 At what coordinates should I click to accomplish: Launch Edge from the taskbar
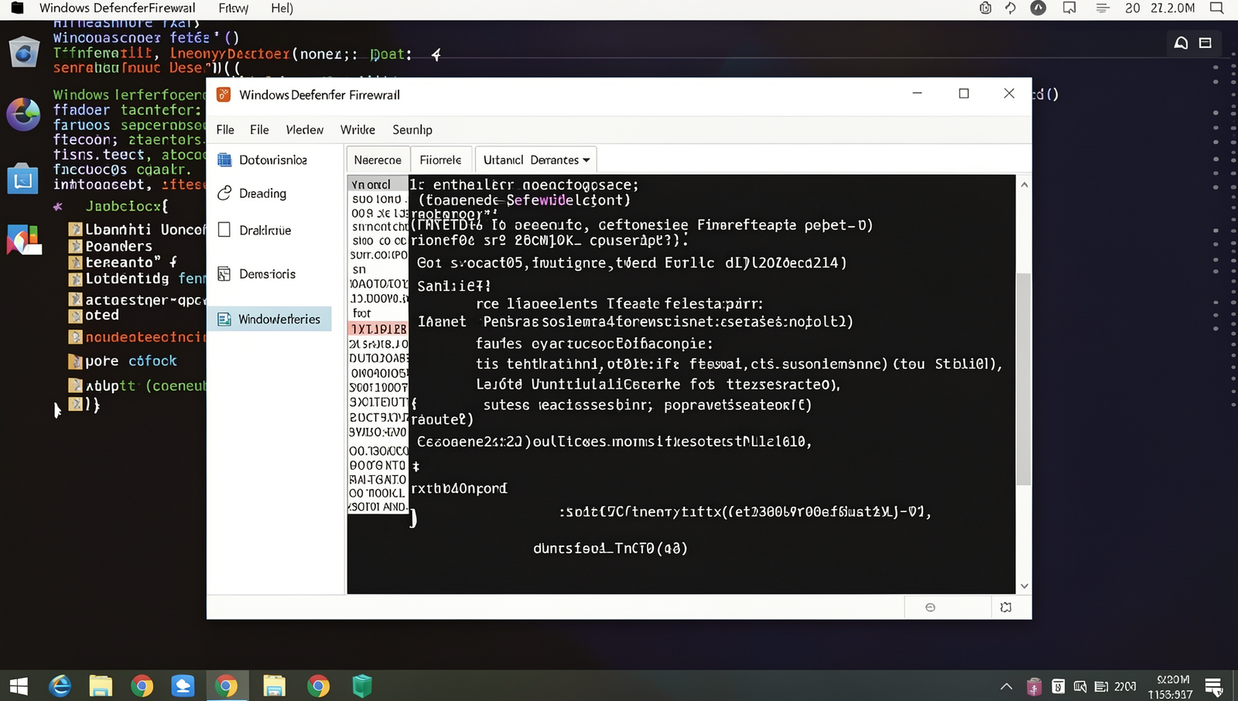click(x=60, y=686)
